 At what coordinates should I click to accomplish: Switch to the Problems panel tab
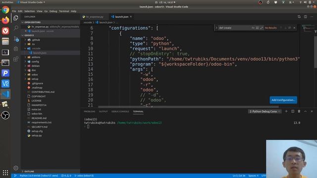click(89, 111)
